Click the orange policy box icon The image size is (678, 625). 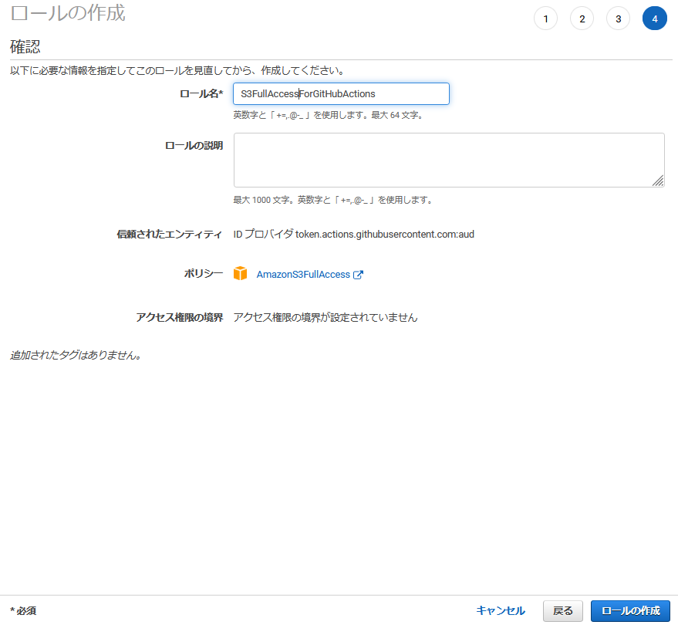240,274
